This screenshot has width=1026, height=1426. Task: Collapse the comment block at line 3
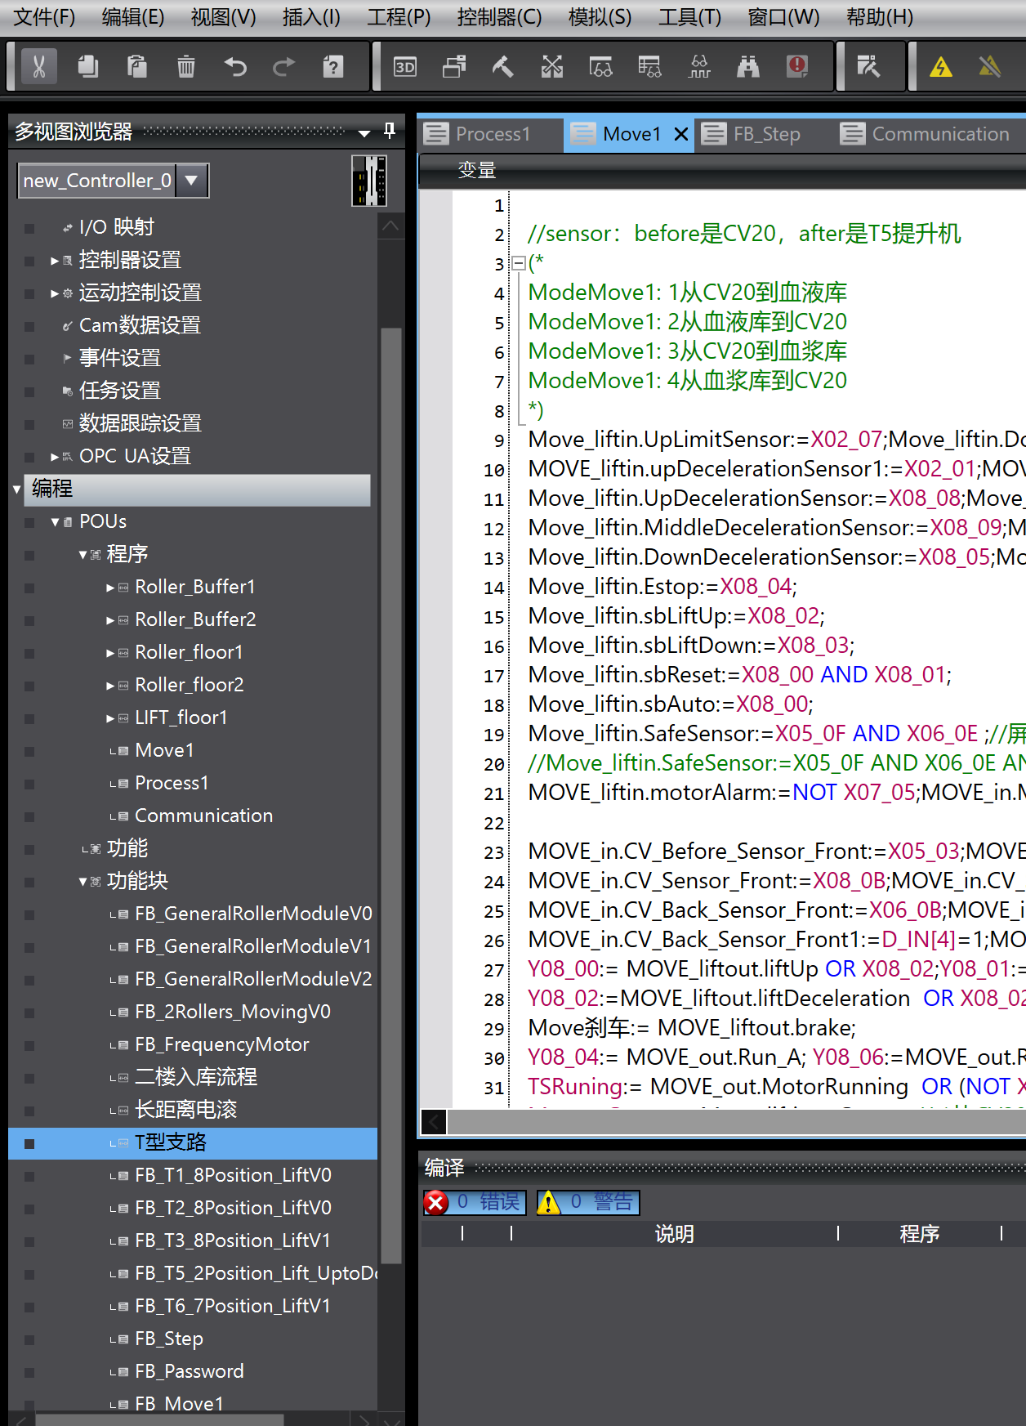[518, 263]
